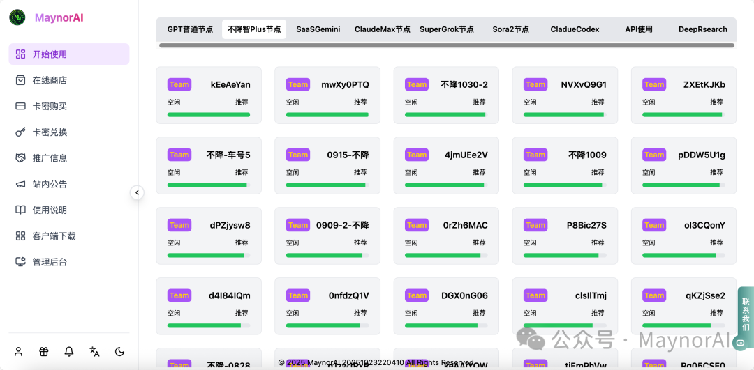
Task: Select node card 不降-车号5
Action: click(x=209, y=166)
